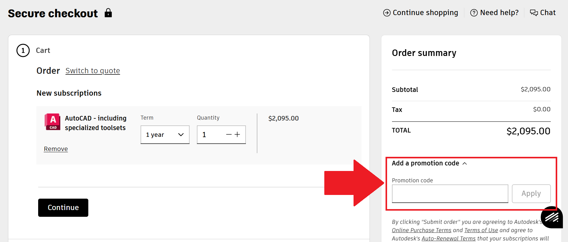The image size is (568, 242).
Task: Click the Continue shopping arrow icon
Action: click(387, 13)
